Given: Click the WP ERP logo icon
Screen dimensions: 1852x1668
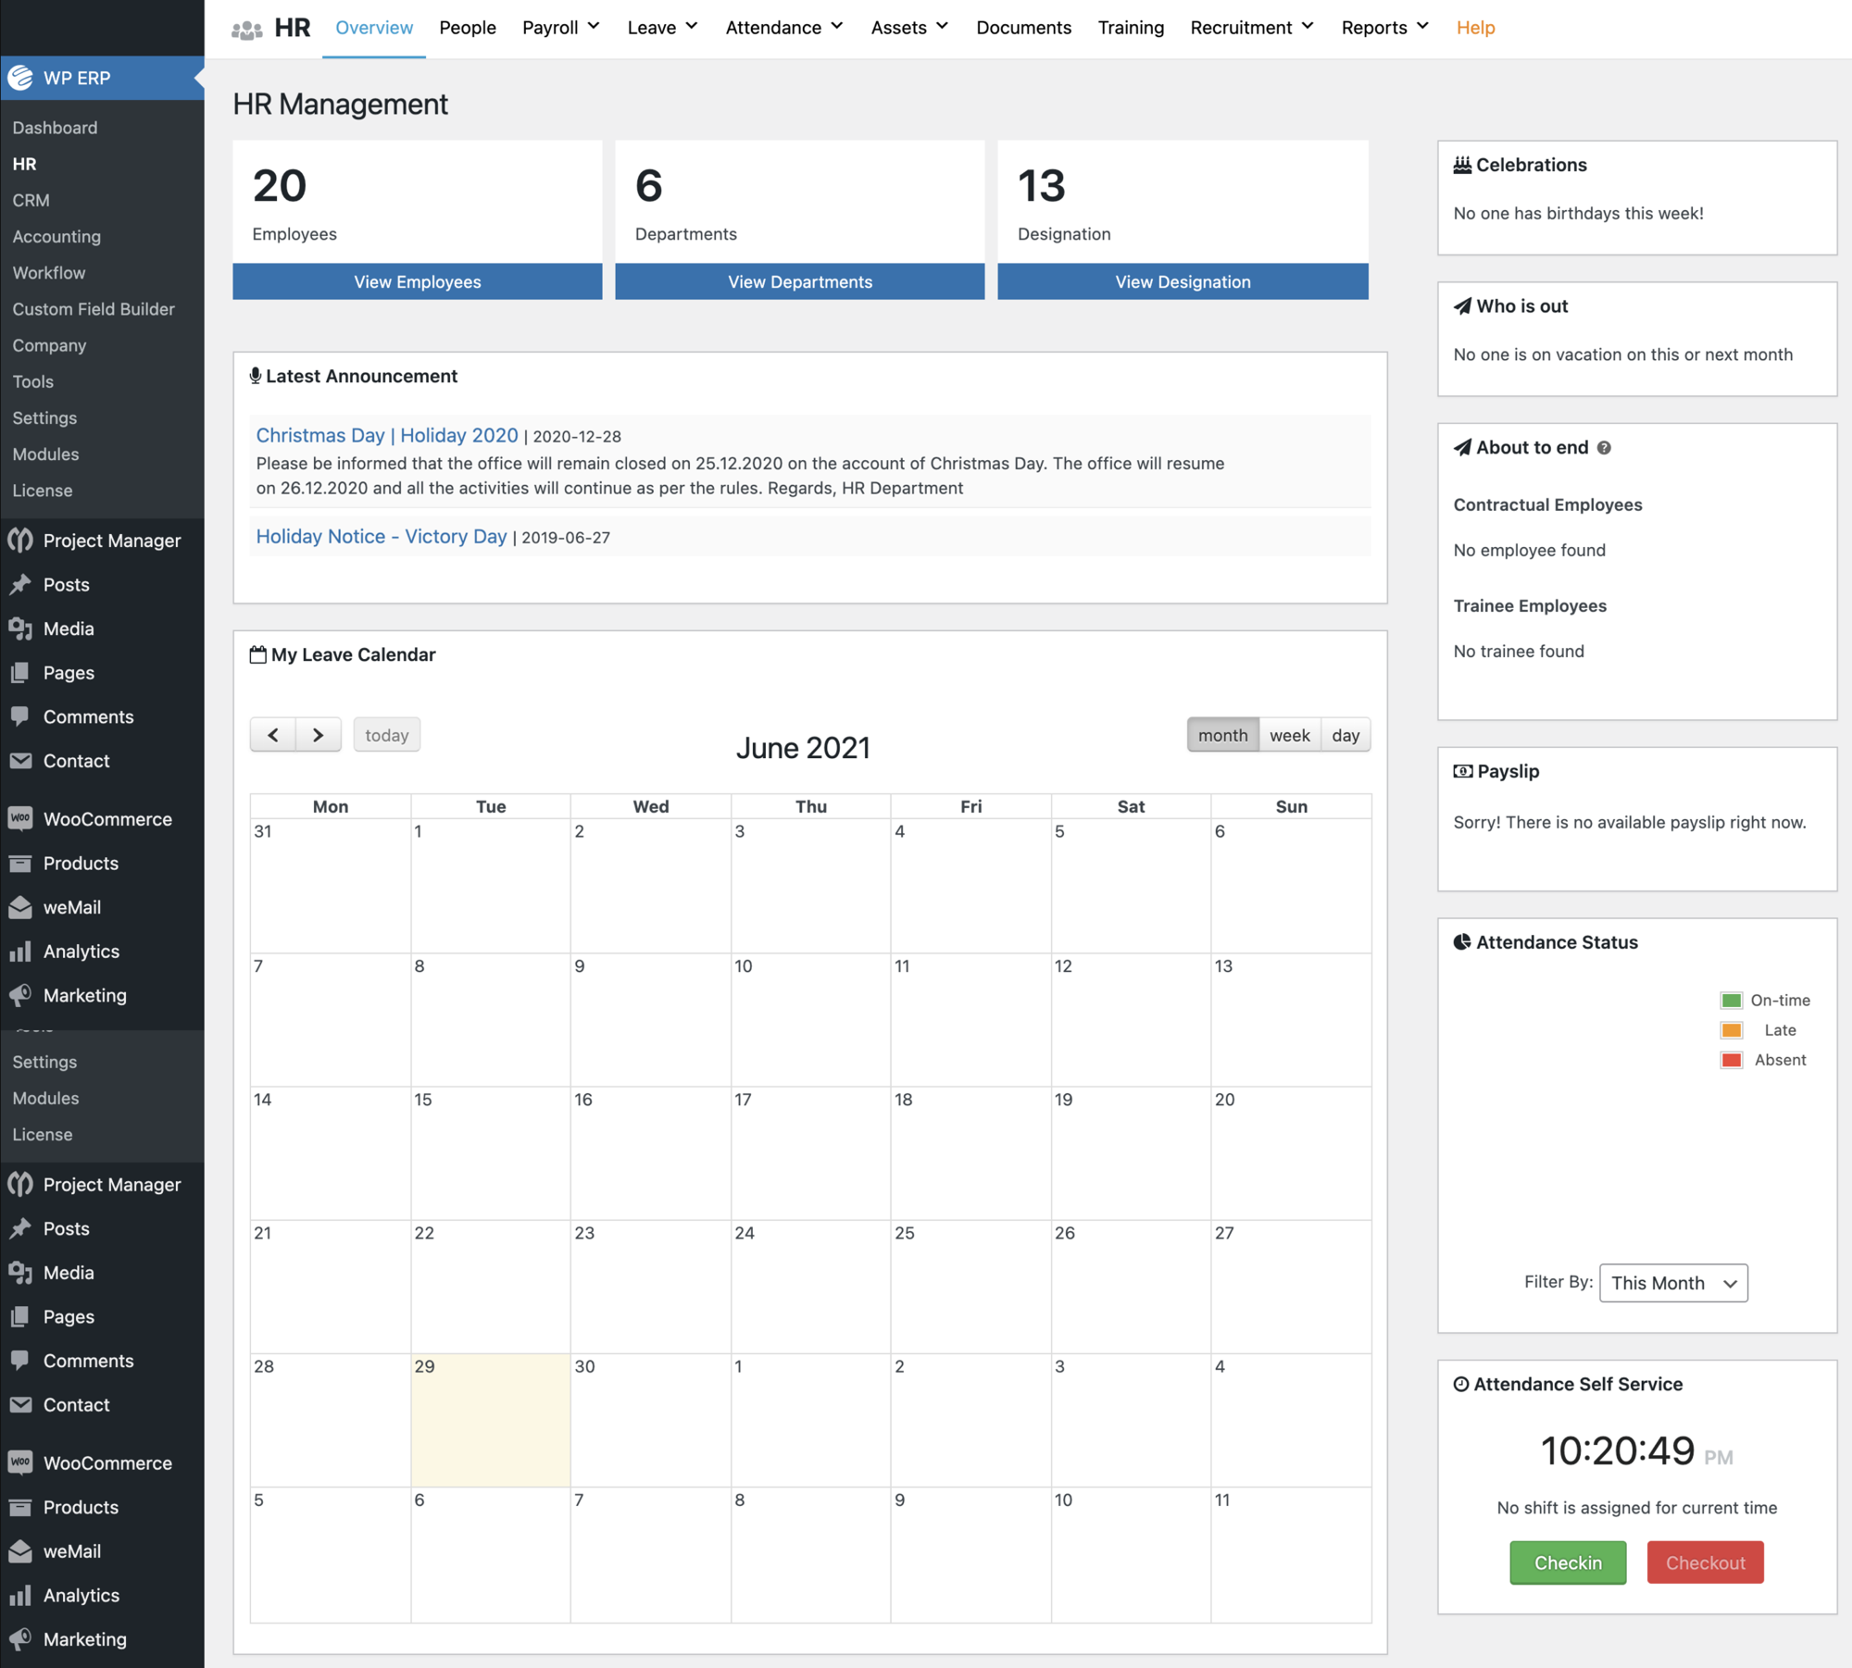Looking at the screenshot, I should 20,79.
